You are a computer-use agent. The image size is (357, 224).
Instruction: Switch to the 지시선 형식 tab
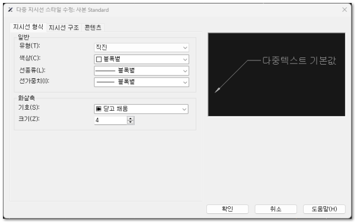[x=28, y=27]
